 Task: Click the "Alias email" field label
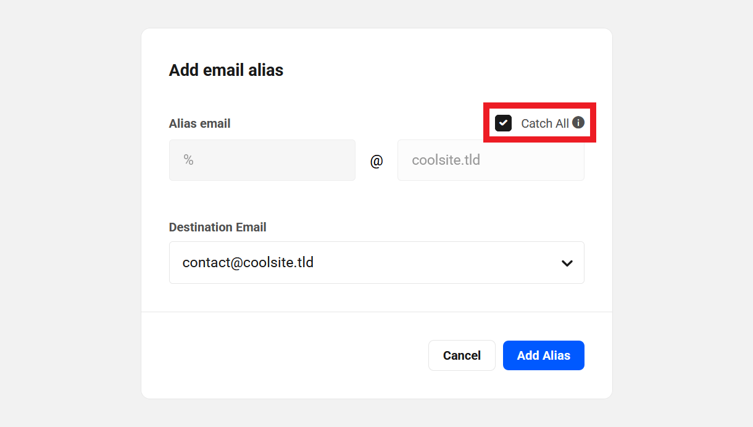199,123
